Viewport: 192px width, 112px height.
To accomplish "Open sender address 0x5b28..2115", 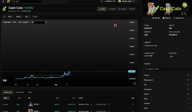I will click(x=84, y=104).
